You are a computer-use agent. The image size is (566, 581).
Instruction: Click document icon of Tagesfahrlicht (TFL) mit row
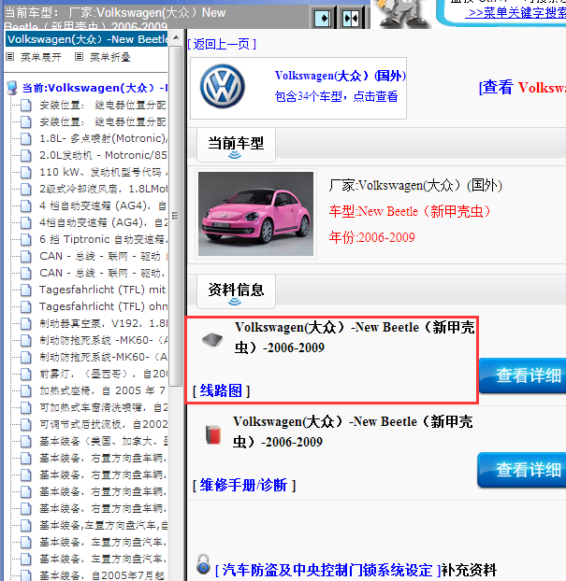point(25,290)
